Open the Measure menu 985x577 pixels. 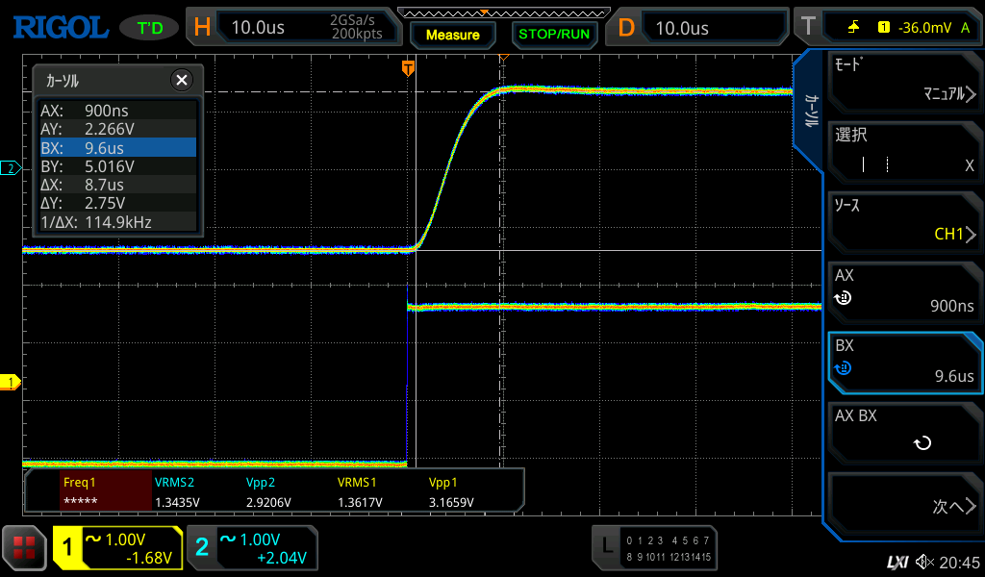(452, 35)
